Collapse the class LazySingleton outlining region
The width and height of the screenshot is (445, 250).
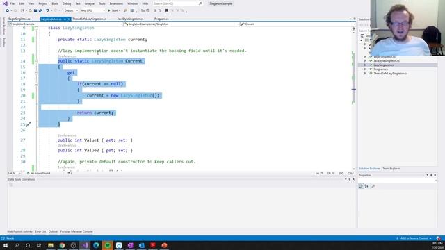(36, 28)
